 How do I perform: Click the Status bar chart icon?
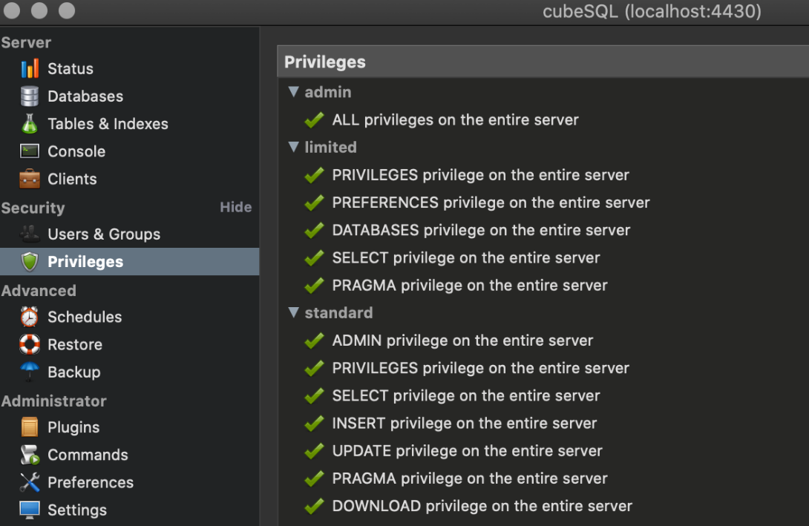point(30,68)
